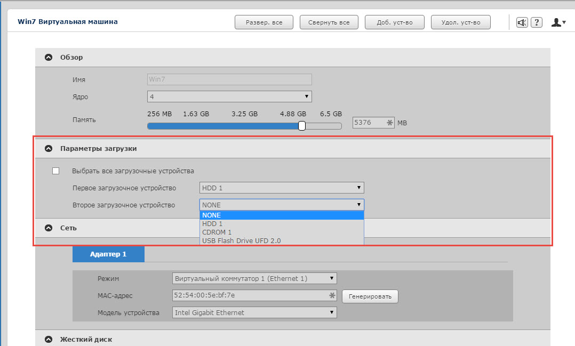Open the Ядро core count dropdown
Viewport: 575px width, 346px height.
point(229,96)
